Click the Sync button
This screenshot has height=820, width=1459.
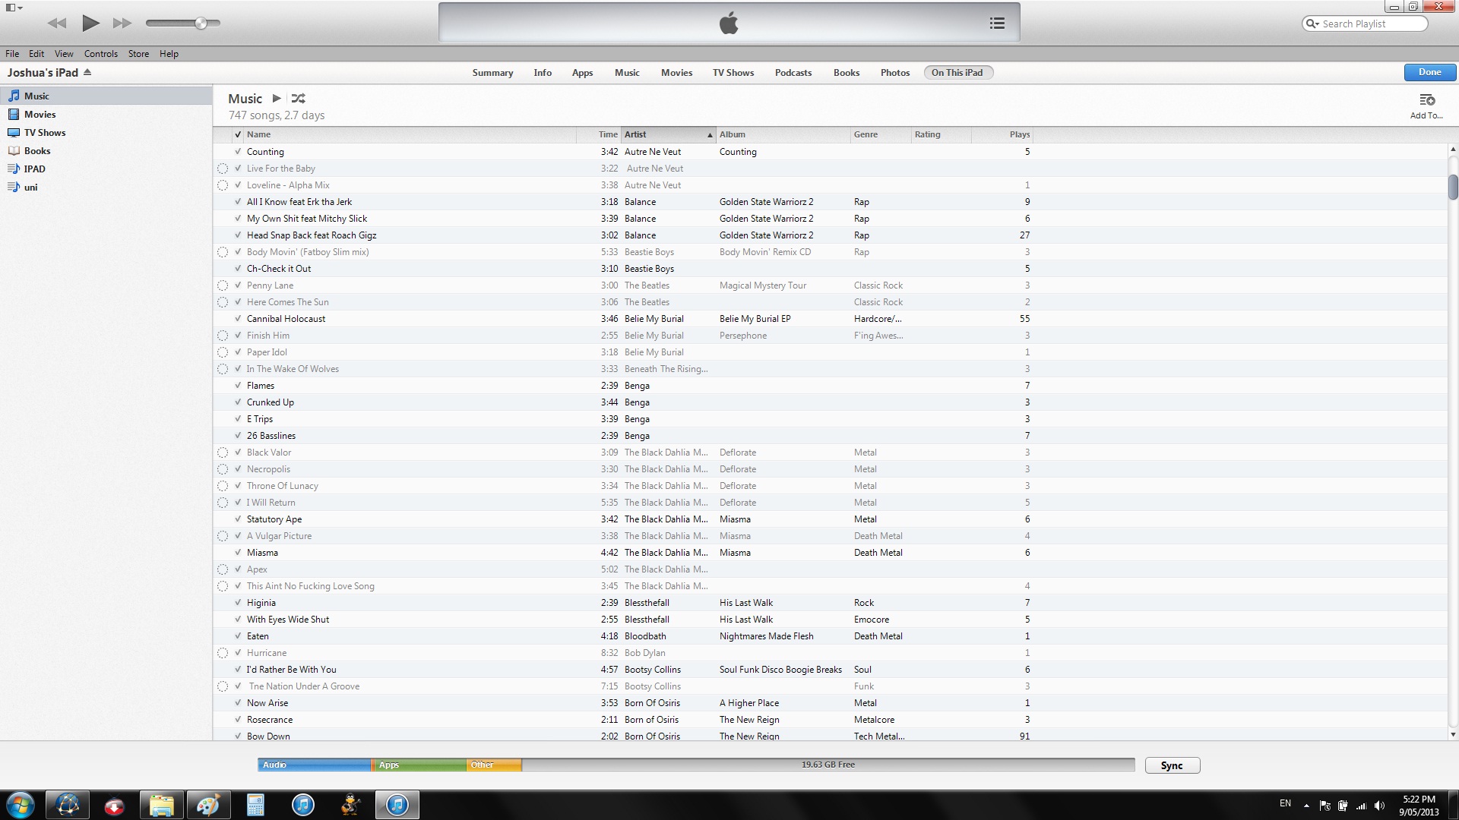1172,765
